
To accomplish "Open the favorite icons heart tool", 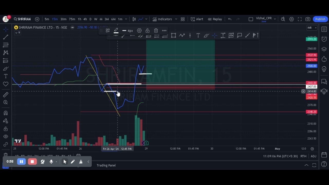I will [6, 84].
